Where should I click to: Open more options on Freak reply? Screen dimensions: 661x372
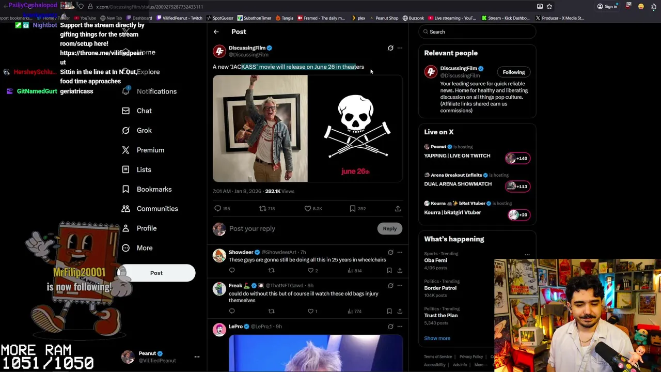click(400, 286)
